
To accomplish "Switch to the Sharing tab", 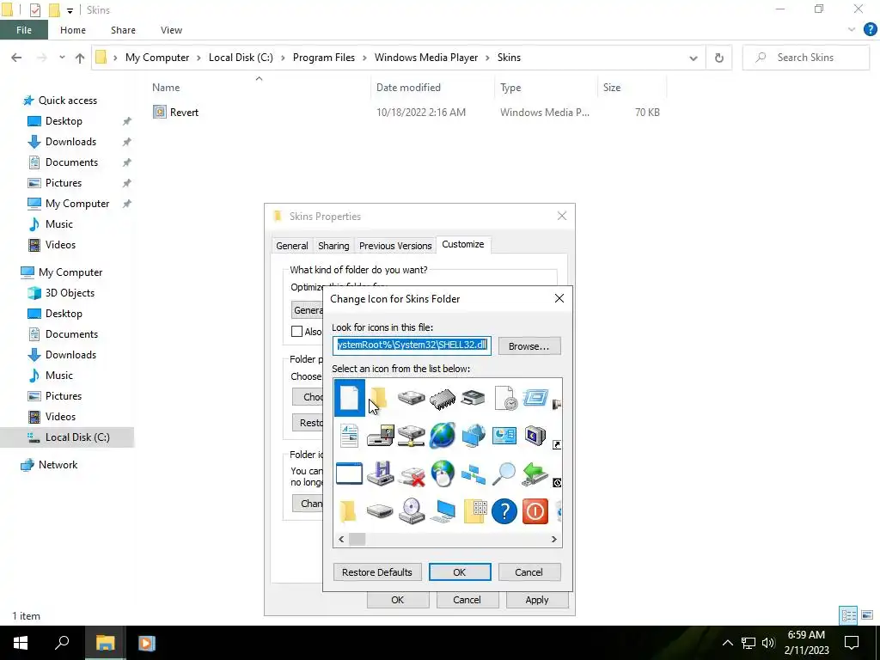I will click(x=333, y=246).
